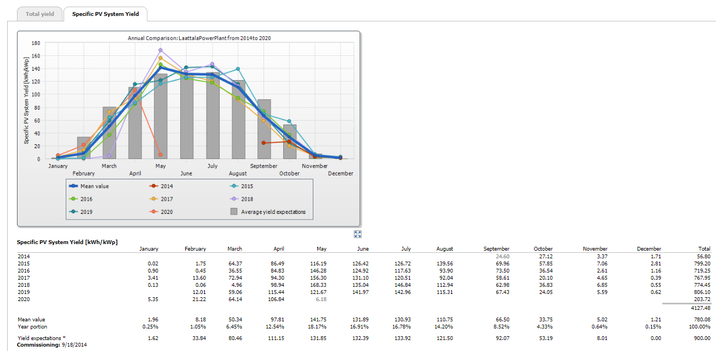Click 2018 May value 168.33
This screenshot has height=351, width=716.
point(318,285)
